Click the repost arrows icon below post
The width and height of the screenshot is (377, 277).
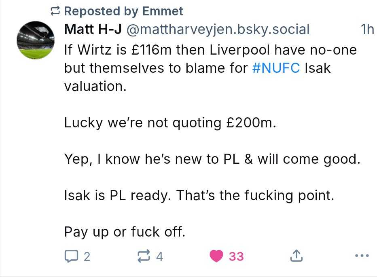144,256
